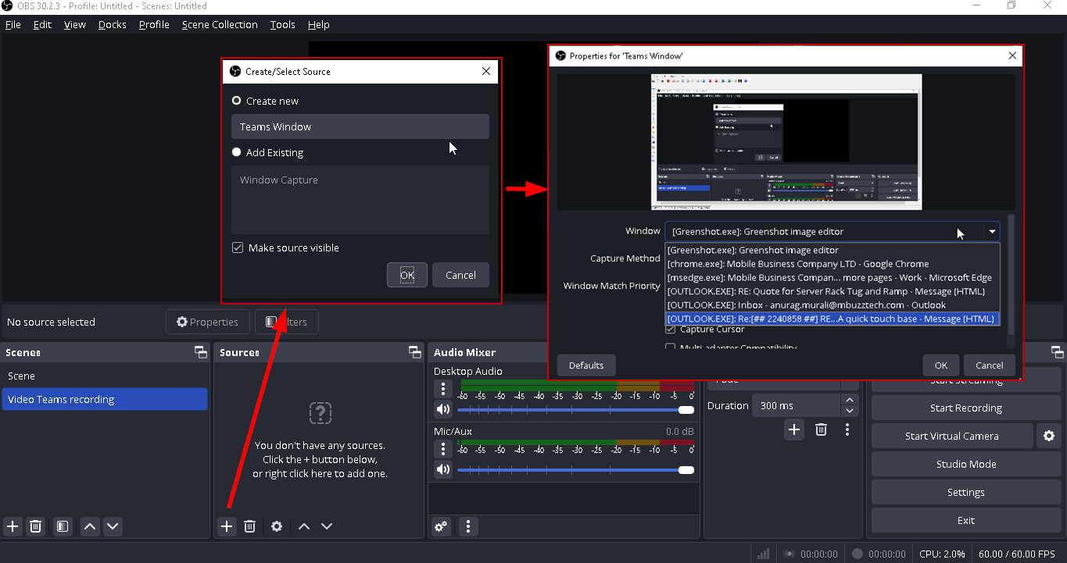Image resolution: width=1067 pixels, height=563 pixels.
Task: Open scene filters icon in Scenes dock
Action: (x=63, y=526)
